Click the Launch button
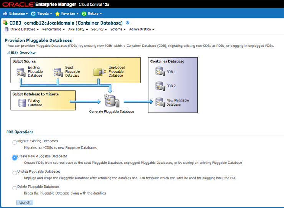284x208 pixels. (x=25, y=202)
